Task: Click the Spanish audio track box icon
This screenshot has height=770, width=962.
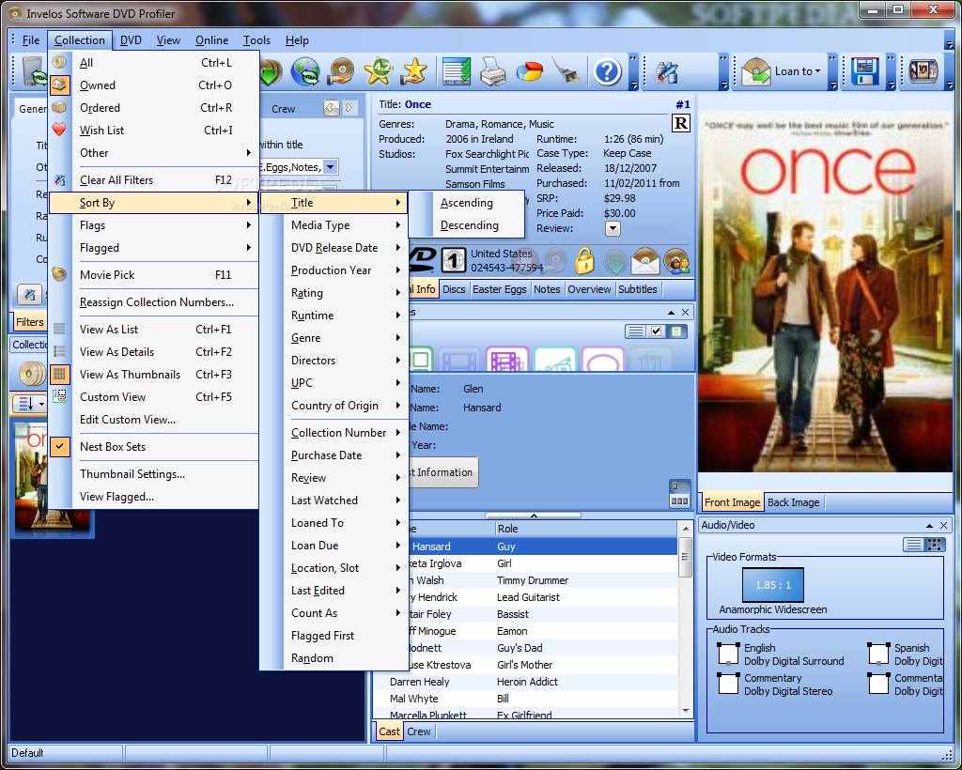Action: pos(878,654)
